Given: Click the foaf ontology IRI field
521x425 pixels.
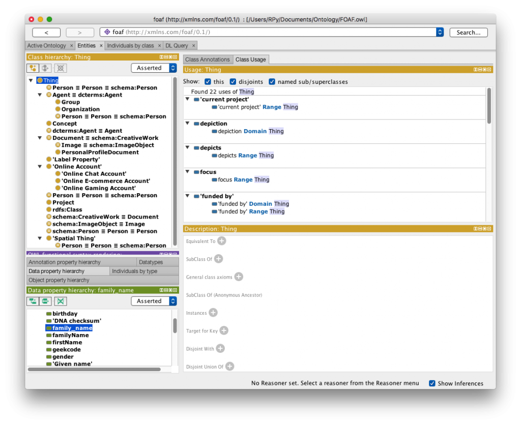Looking at the screenshot, I should (268, 32).
